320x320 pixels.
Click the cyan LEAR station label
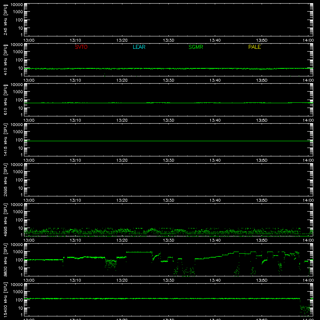pyautogui.click(x=139, y=47)
